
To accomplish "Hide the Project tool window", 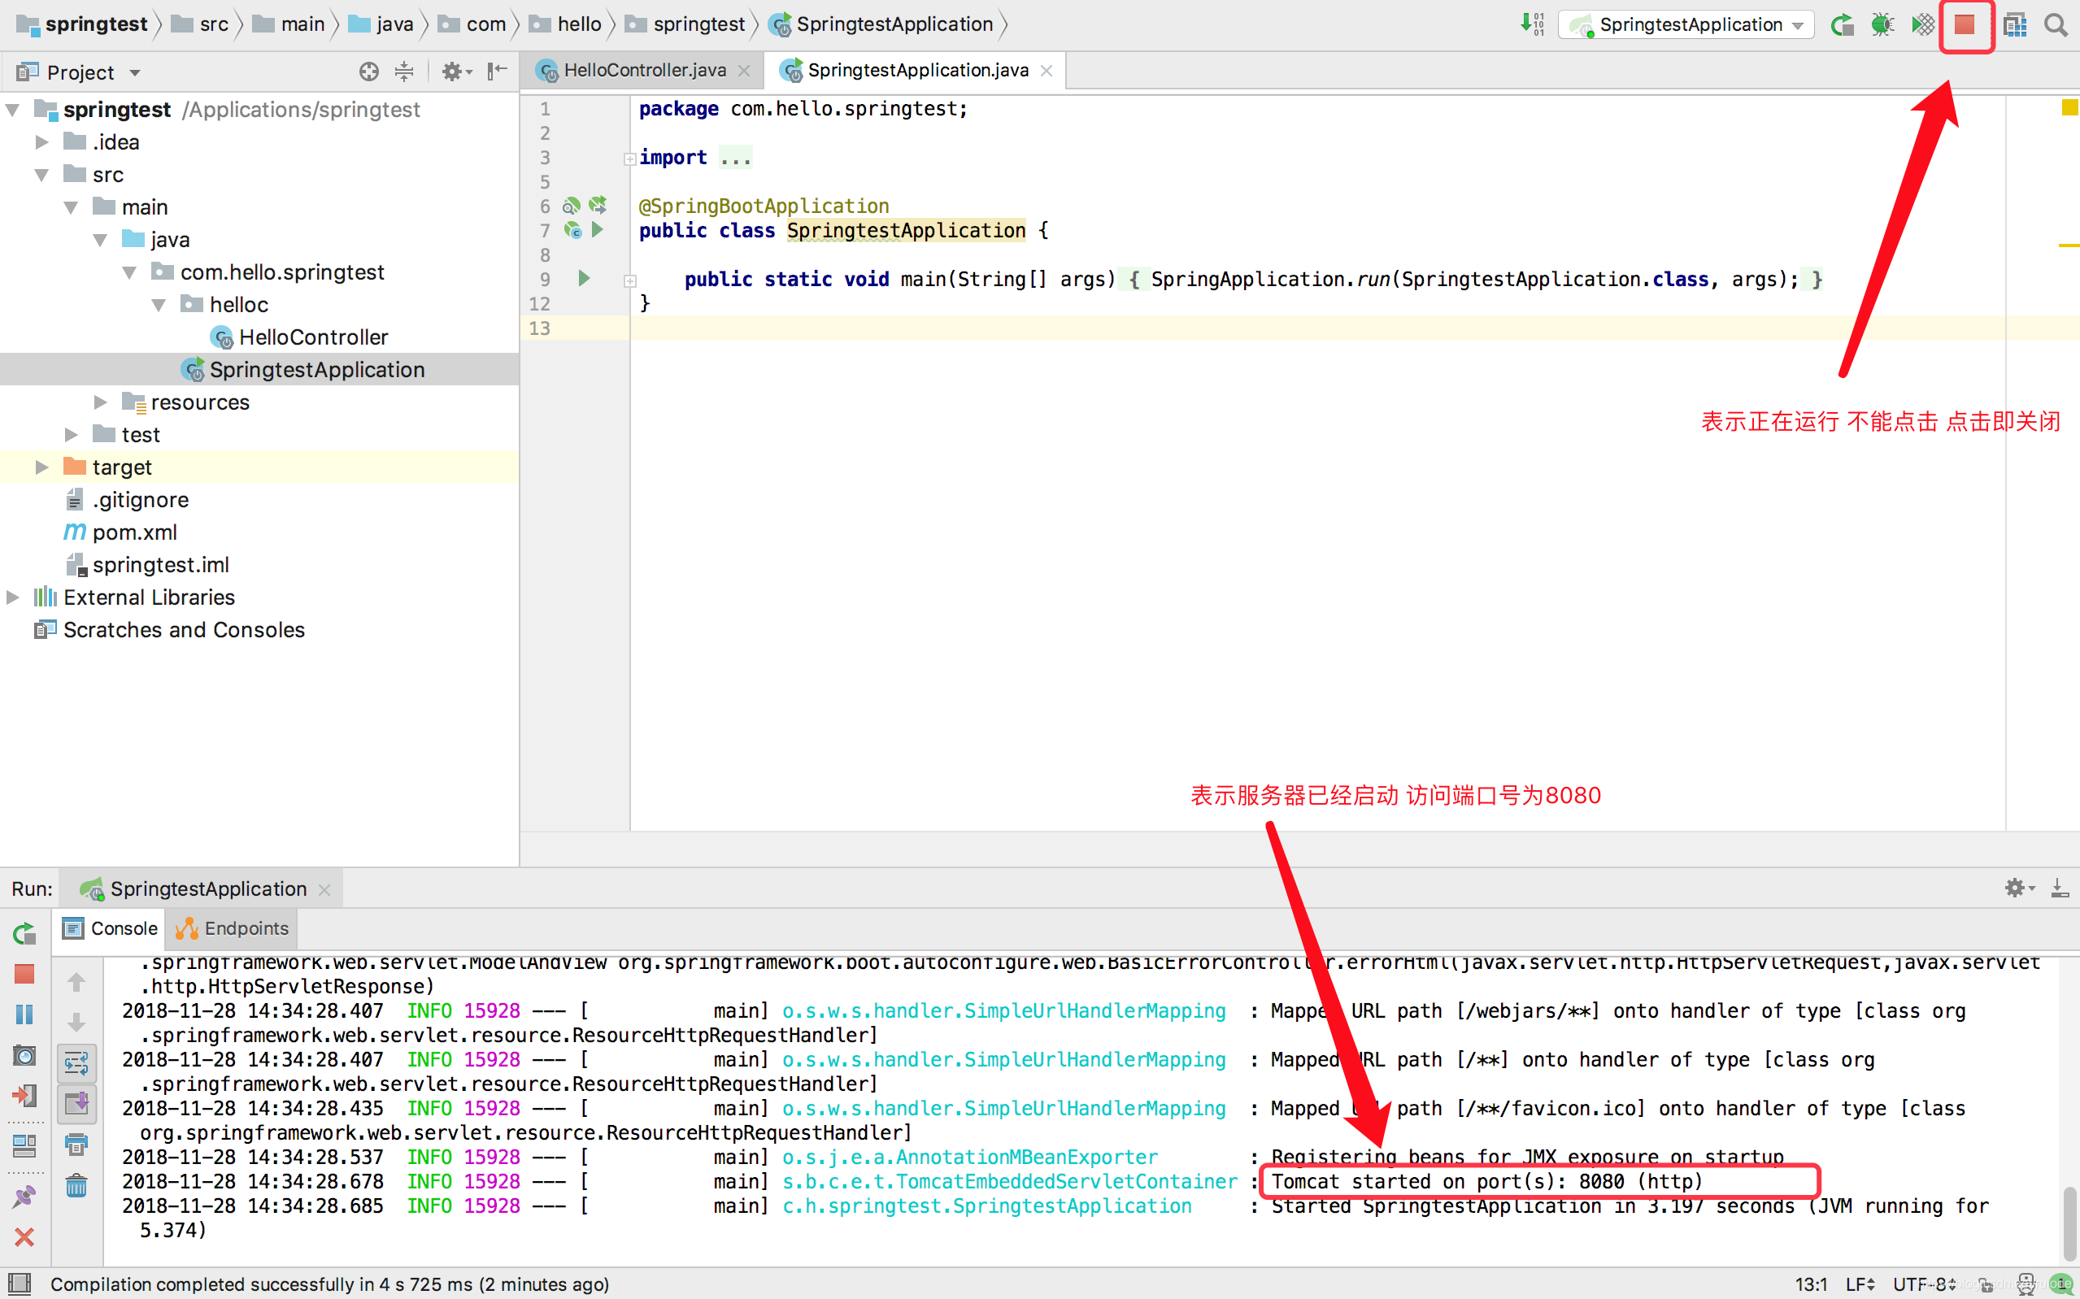I will [x=497, y=72].
